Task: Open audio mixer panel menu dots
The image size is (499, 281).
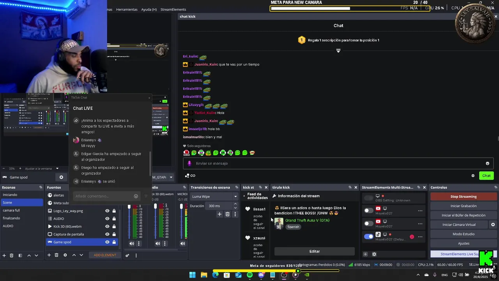Action: coord(136,256)
